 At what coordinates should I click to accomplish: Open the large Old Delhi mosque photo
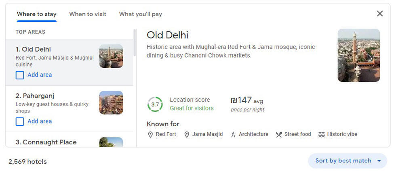coord(358,55)
